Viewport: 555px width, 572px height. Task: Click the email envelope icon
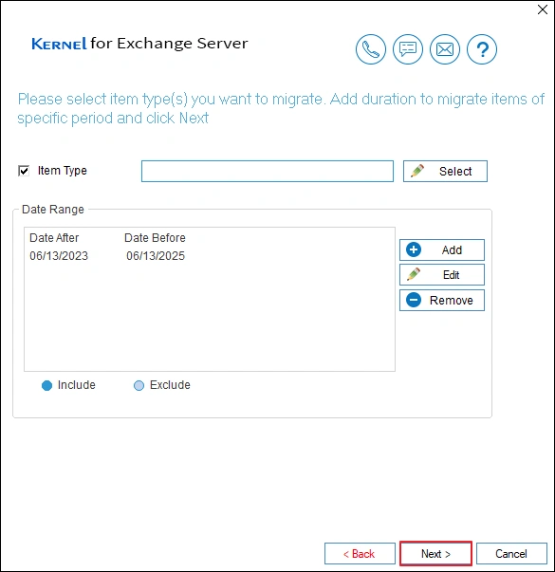tap(445, 49)
